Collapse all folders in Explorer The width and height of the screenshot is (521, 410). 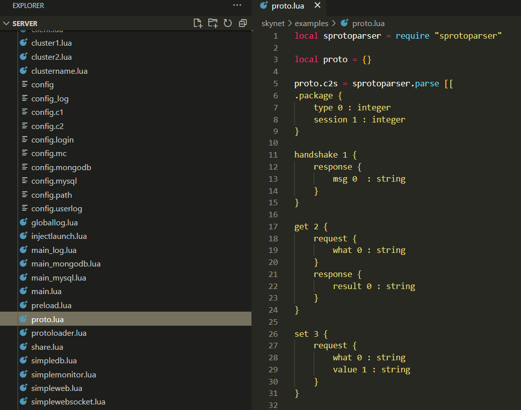(x=243, y=23)
